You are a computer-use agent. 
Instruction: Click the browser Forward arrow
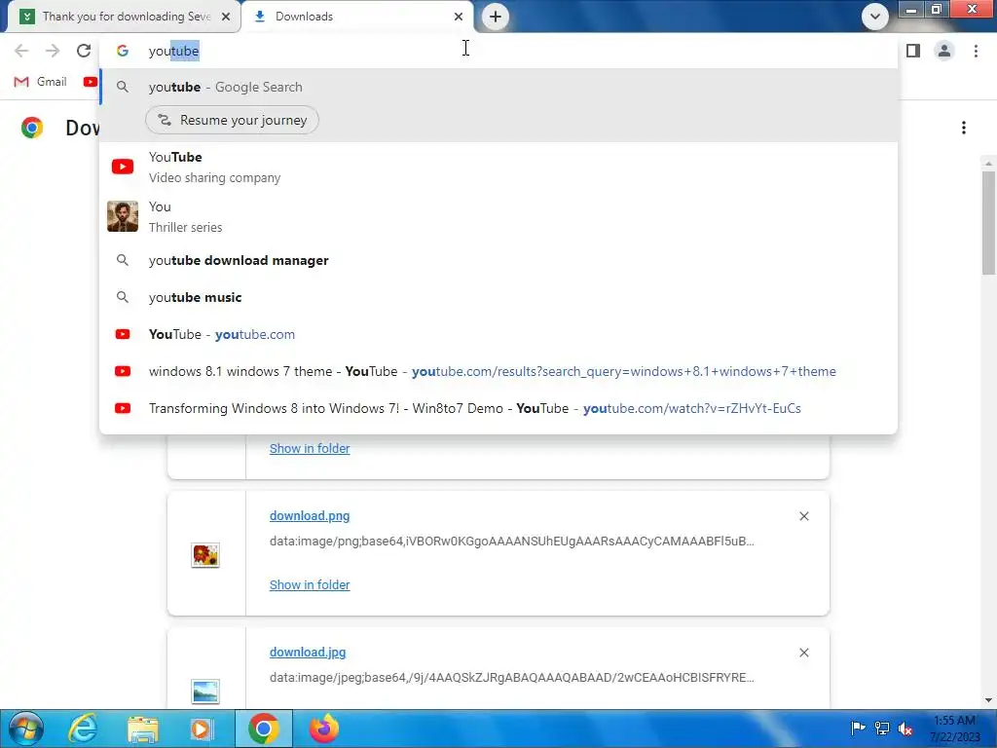[x=53, y=51]
